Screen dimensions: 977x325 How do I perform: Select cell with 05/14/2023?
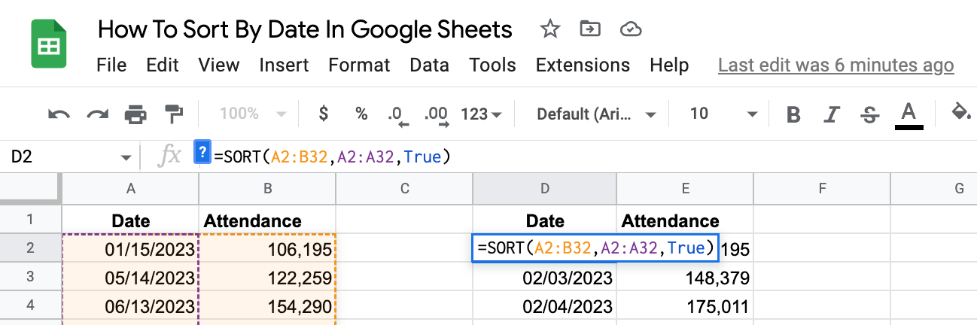point(131,278)
